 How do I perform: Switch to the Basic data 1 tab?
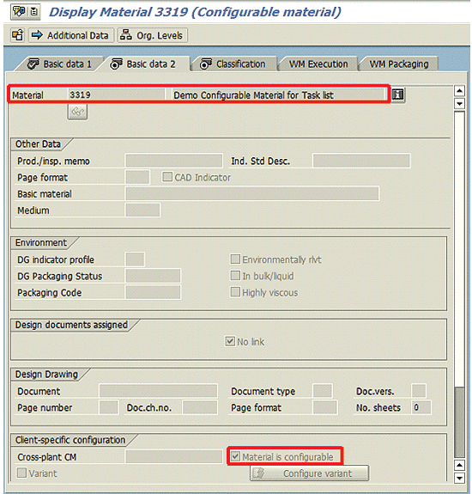click(60, 64)
